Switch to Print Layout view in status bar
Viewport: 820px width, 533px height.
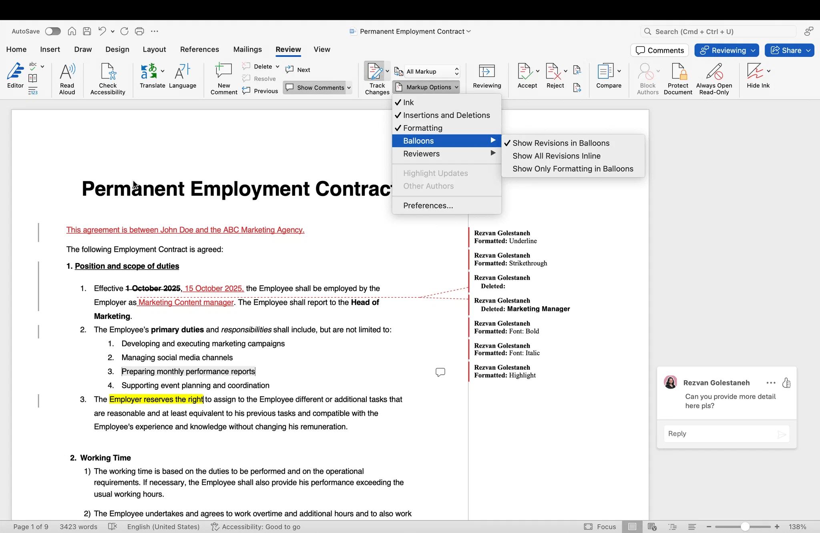(632, 527)
